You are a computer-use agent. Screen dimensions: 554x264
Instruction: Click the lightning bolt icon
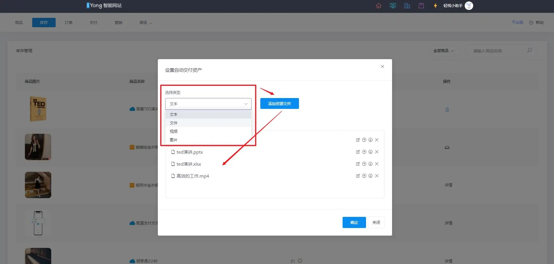coord(435,6)
